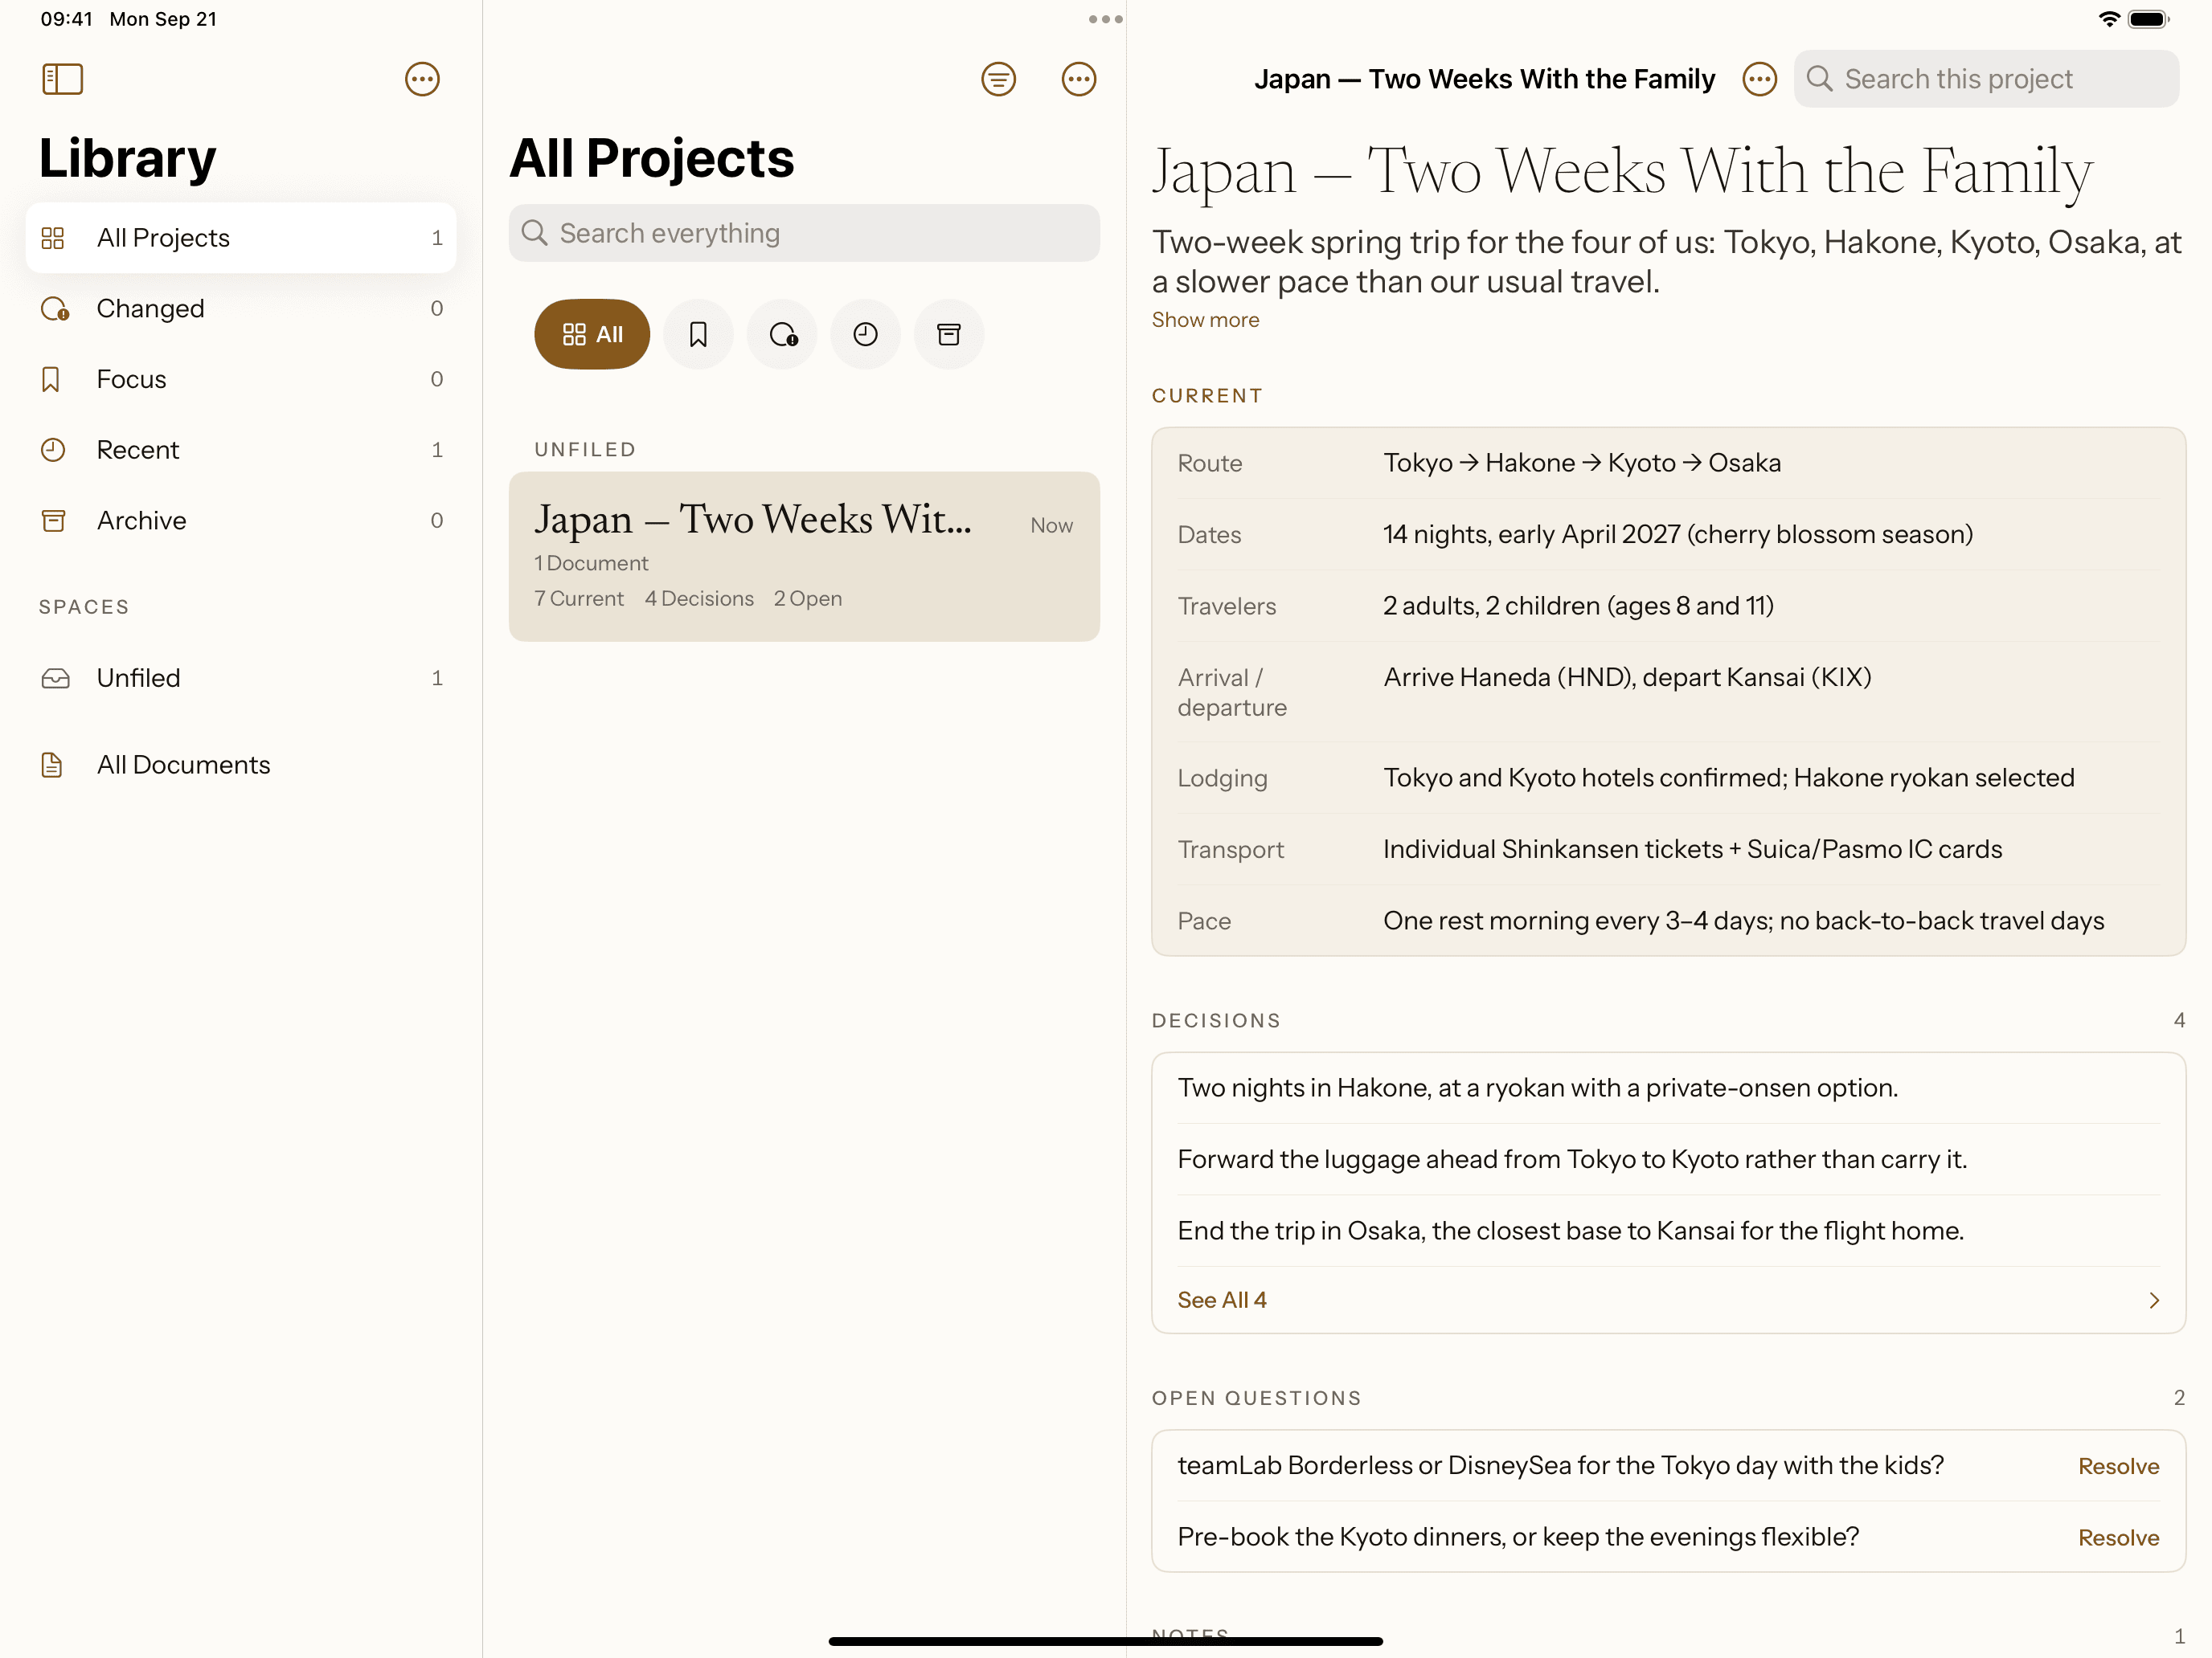Click magnifier icon in Search everything

[x=535, y=233]
